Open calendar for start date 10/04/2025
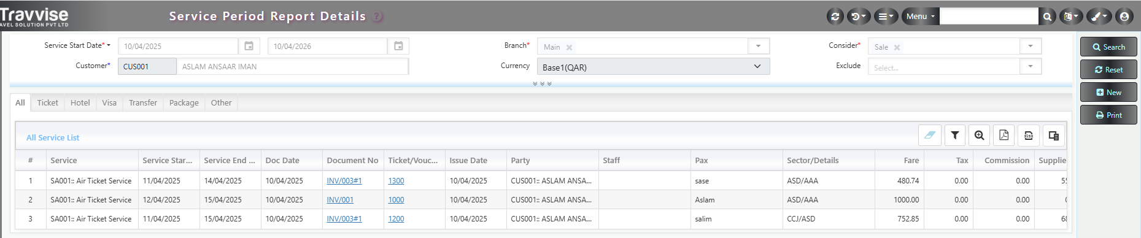The width and height of the screenshot is (1141, 238). 249,46
